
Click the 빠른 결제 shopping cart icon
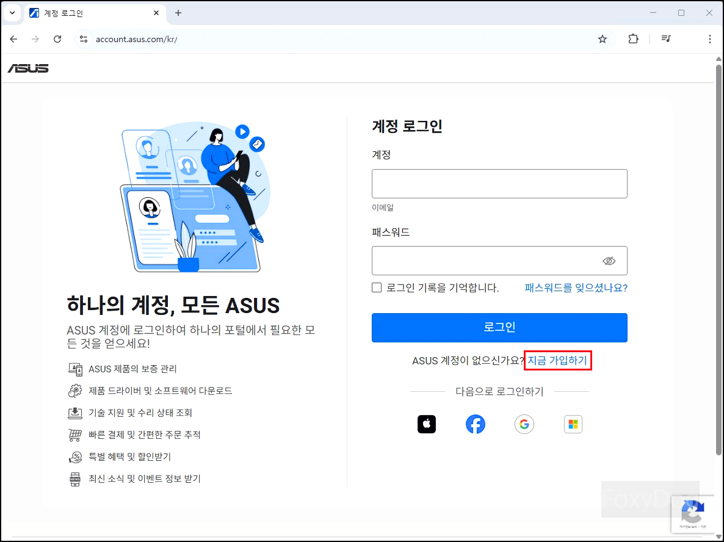pyautogui.click(x=75, y=435)
